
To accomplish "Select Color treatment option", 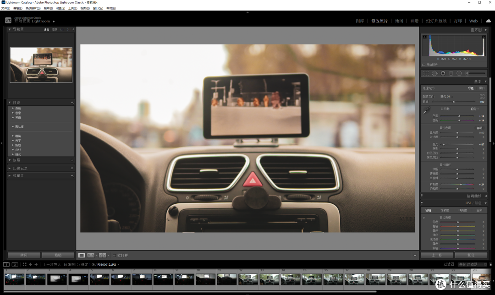I will coord(470,88).
